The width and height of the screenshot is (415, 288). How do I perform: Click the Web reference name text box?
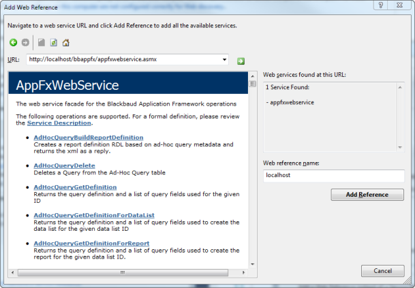point(333,176)
